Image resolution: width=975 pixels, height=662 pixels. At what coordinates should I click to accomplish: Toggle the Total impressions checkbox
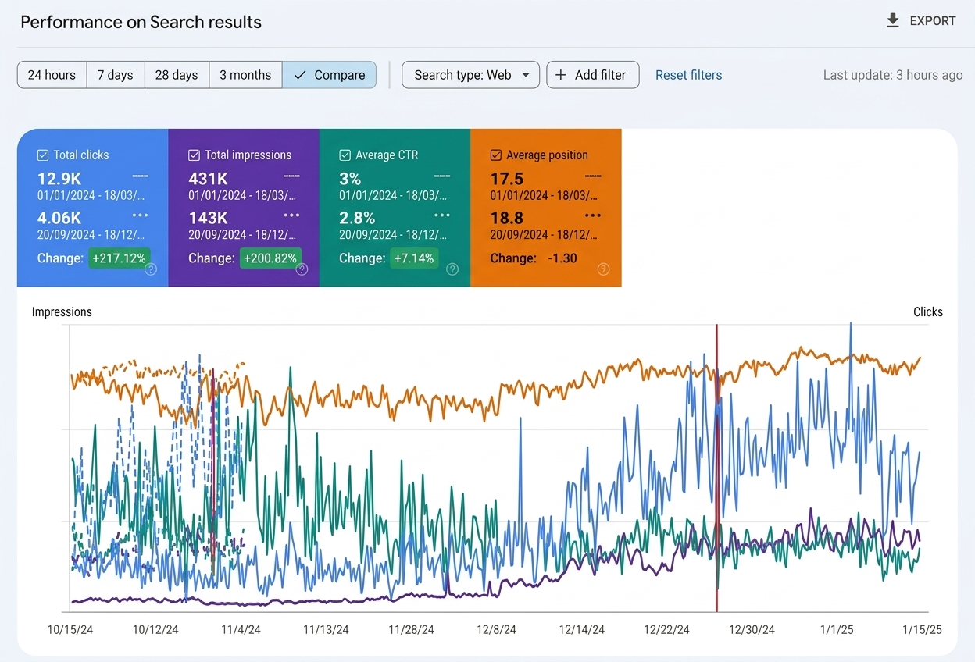[x=194, y=155]
